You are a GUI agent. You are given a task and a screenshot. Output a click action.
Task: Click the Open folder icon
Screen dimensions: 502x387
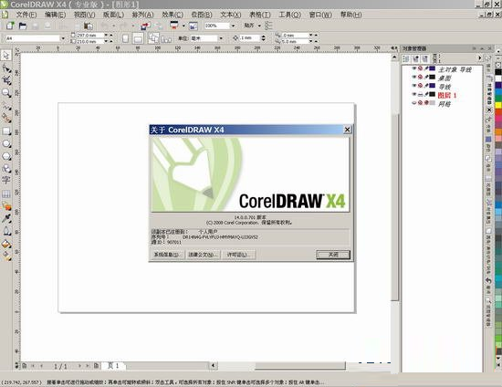[23, 26]
